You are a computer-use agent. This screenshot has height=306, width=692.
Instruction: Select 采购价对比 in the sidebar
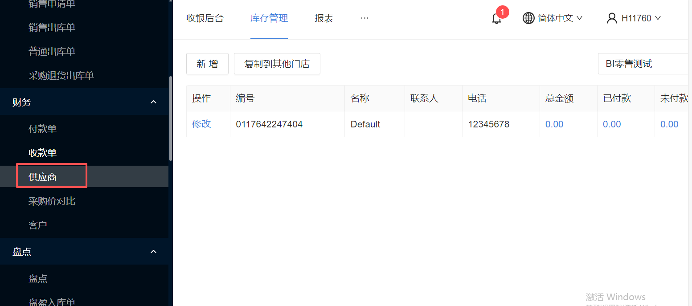52,201
